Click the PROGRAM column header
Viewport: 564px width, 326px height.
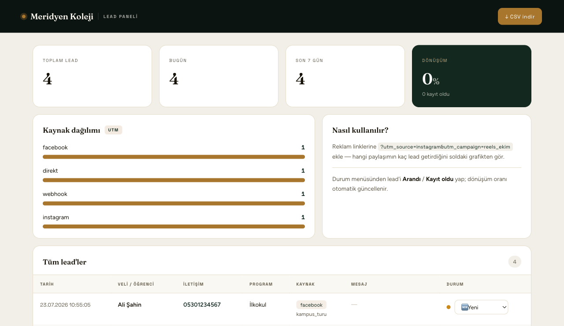[261, 284]
